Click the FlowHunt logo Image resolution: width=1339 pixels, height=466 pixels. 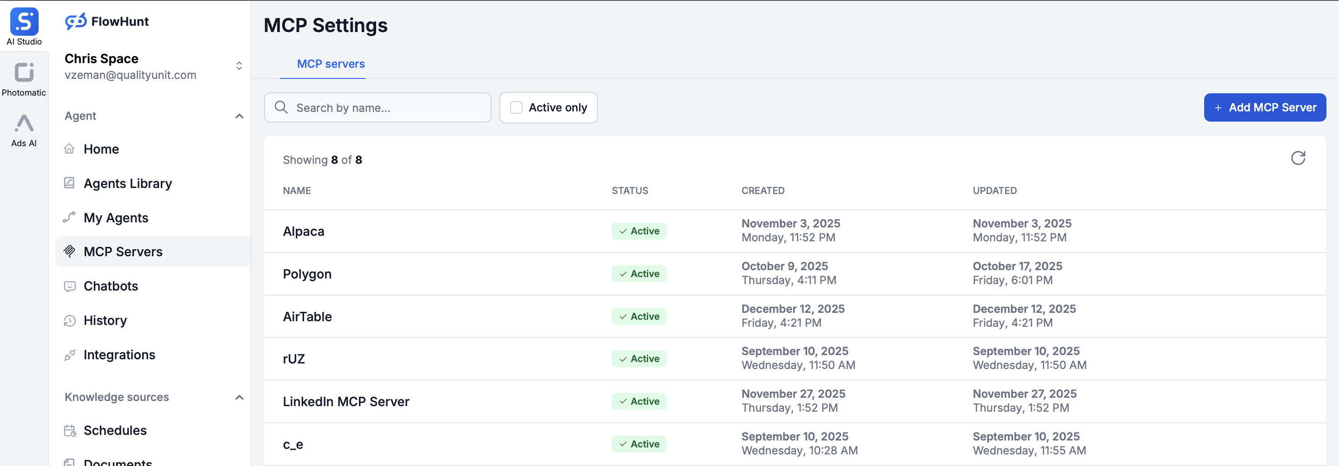click(106, 21)
